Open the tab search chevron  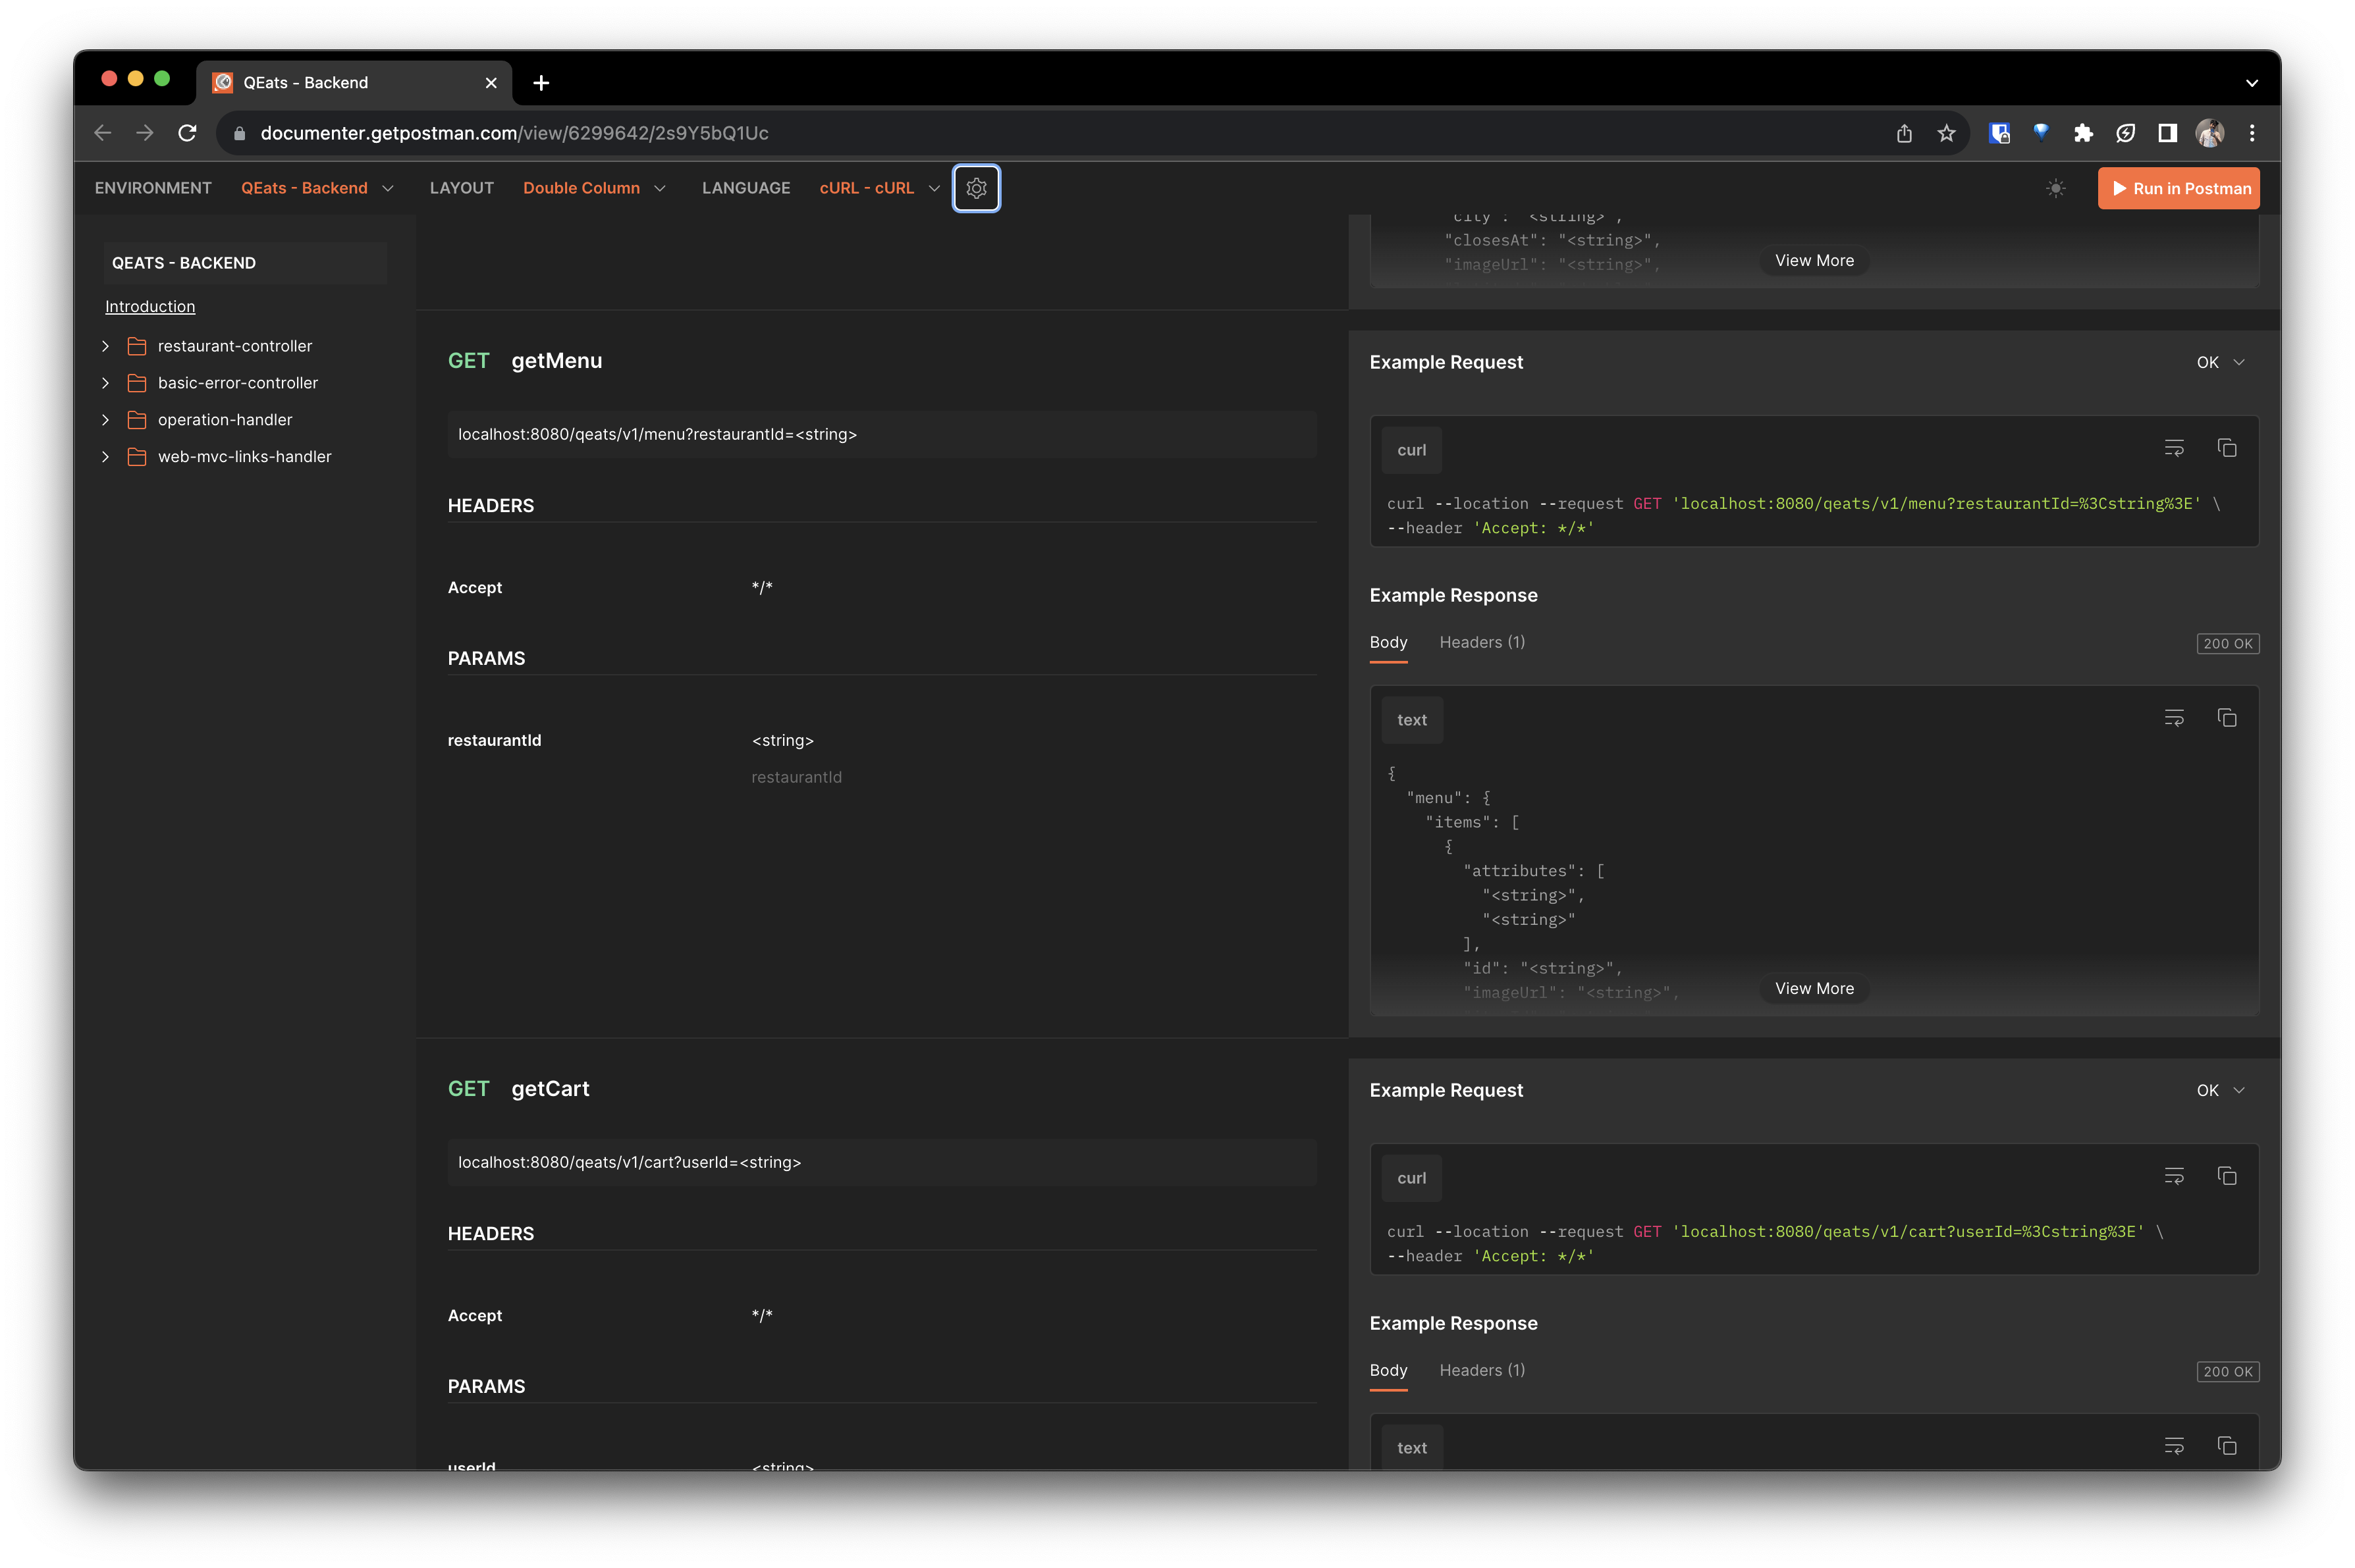(2251, 83)
